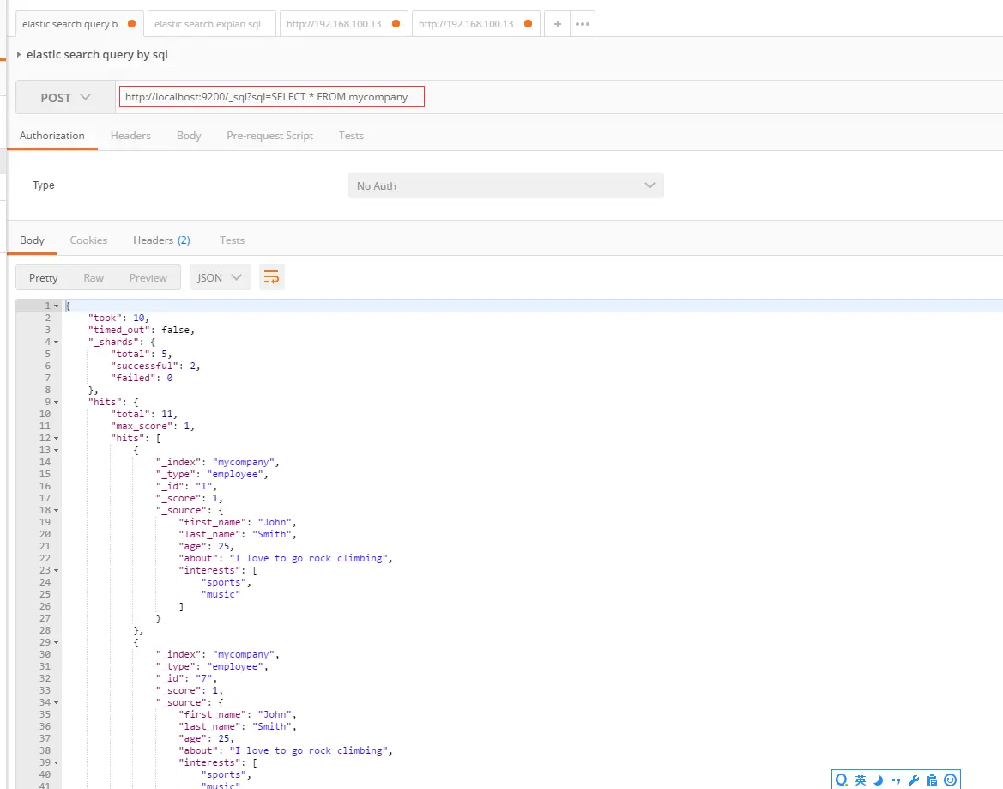Click the "age": 25 entry on line 21

(x=206, y=547)
